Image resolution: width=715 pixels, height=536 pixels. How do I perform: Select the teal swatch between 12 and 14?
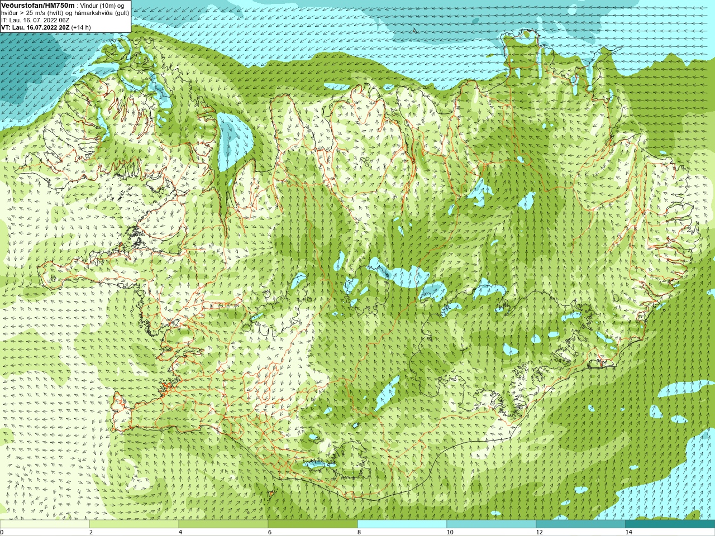click(581, 524)
